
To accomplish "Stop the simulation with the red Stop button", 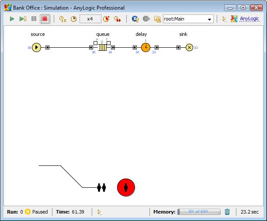I will [45, 19].
